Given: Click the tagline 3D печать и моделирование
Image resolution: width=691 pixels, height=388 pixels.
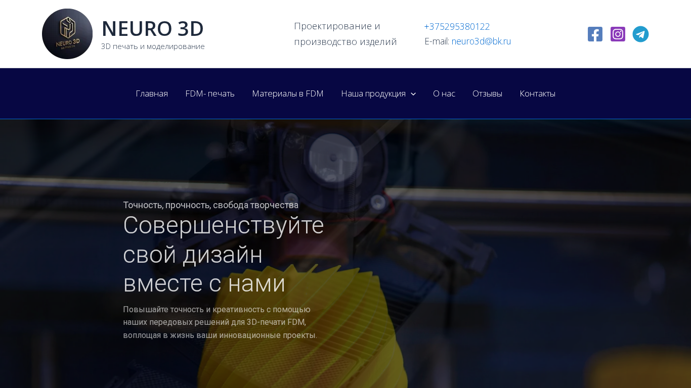Looking at the screenshot, I should pos(153,46).
